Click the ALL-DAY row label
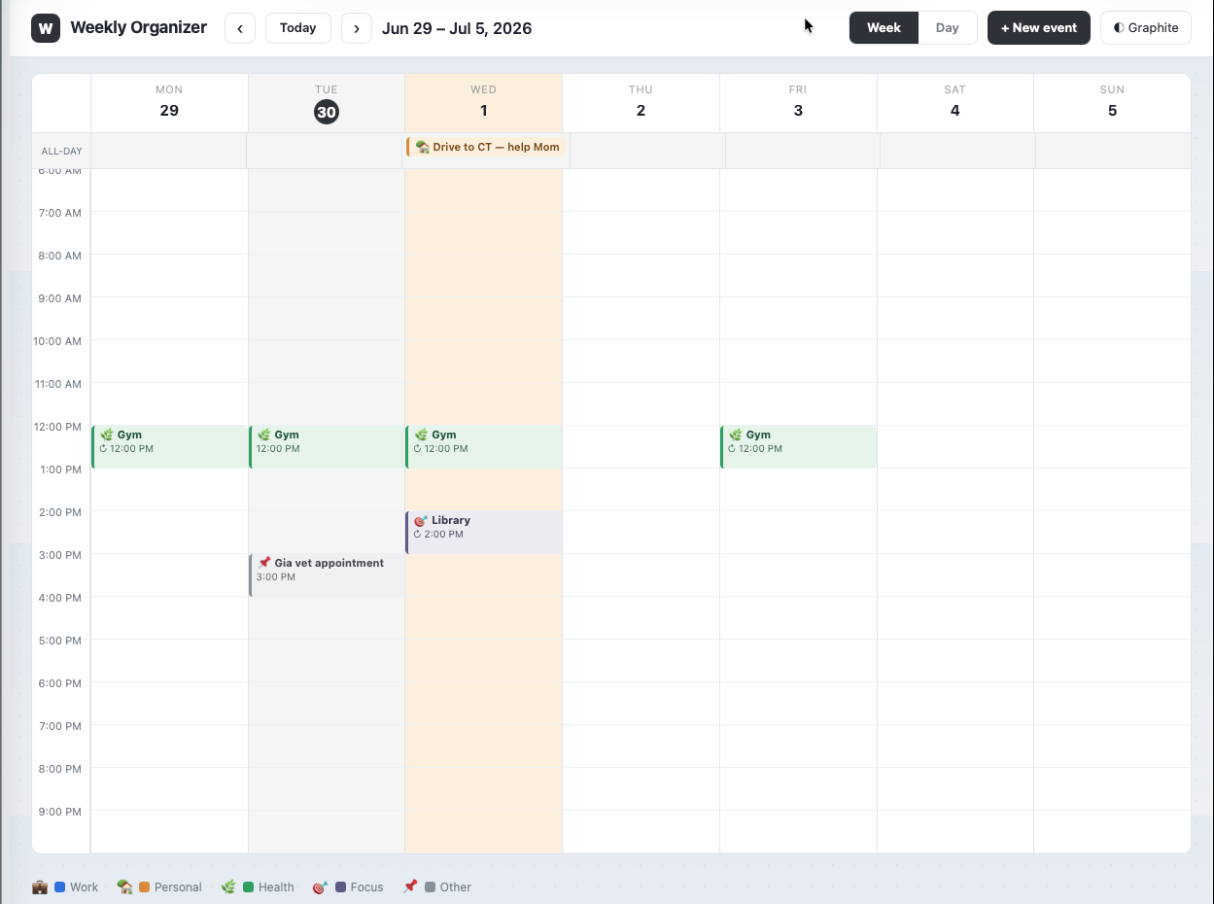 61,152
